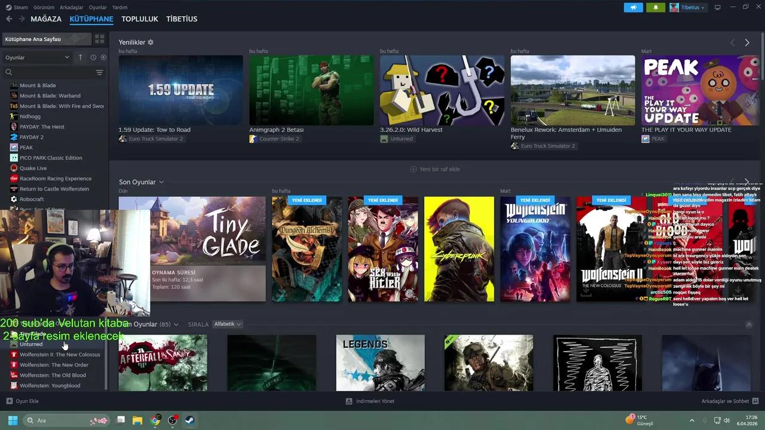
Task: Click the library search magnifier field
Action: (x=48, y=72)
